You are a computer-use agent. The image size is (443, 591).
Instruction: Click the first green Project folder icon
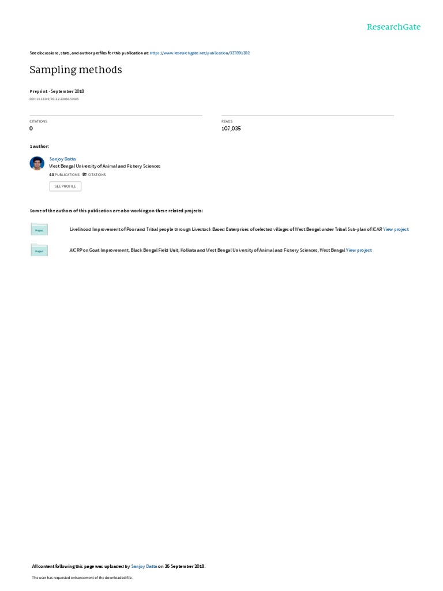click(39, 229)
